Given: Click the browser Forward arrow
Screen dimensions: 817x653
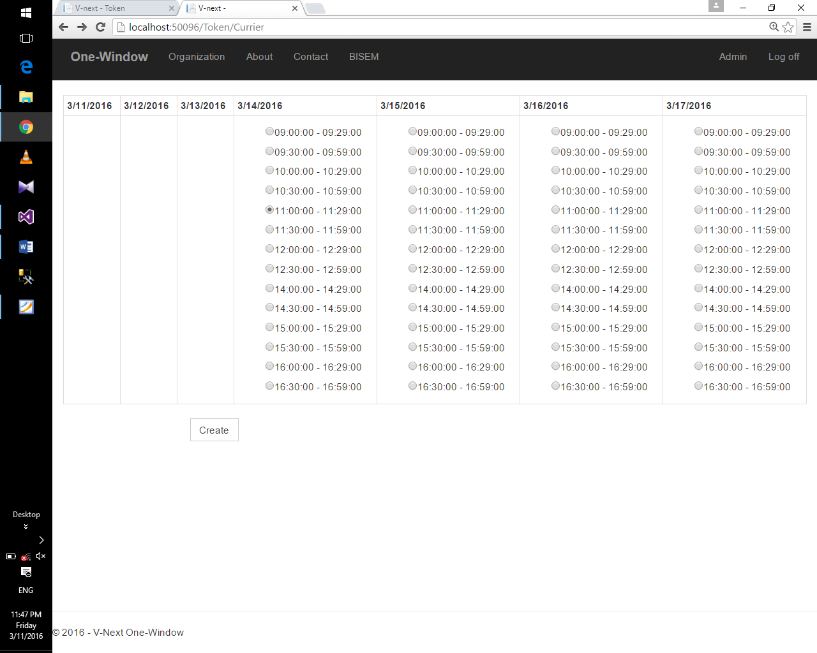Looking at the screenshot, I should click(82, 27).
